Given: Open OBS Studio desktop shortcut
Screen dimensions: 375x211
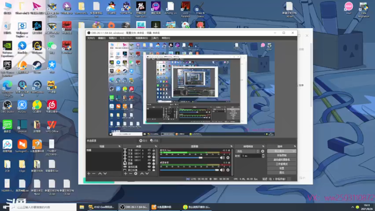Looking at the screenshot, I should [7, 107].
